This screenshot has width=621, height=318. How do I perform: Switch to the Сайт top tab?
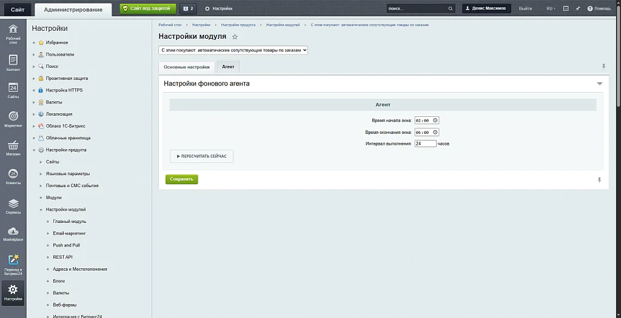click(x=18, y=10)
